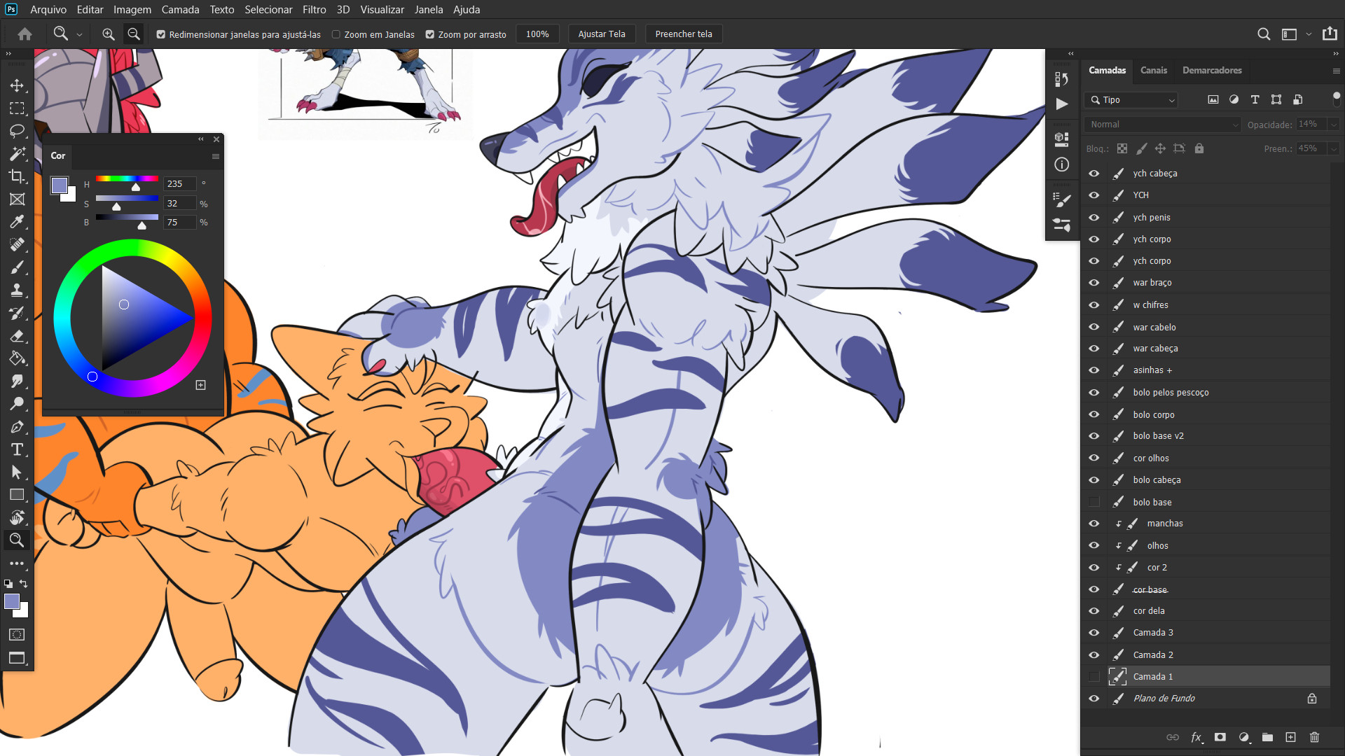The image size is (1345, 756).
Task: Delete layer with the trash icon
Action: 1314,737
